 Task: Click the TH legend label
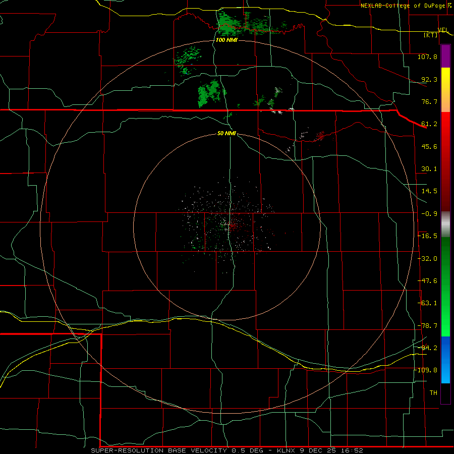[x=433, y=393]
